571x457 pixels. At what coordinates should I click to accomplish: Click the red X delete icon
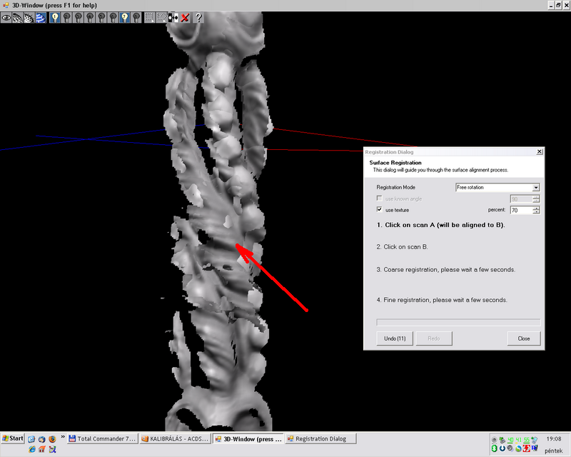[x=185, y=16]
